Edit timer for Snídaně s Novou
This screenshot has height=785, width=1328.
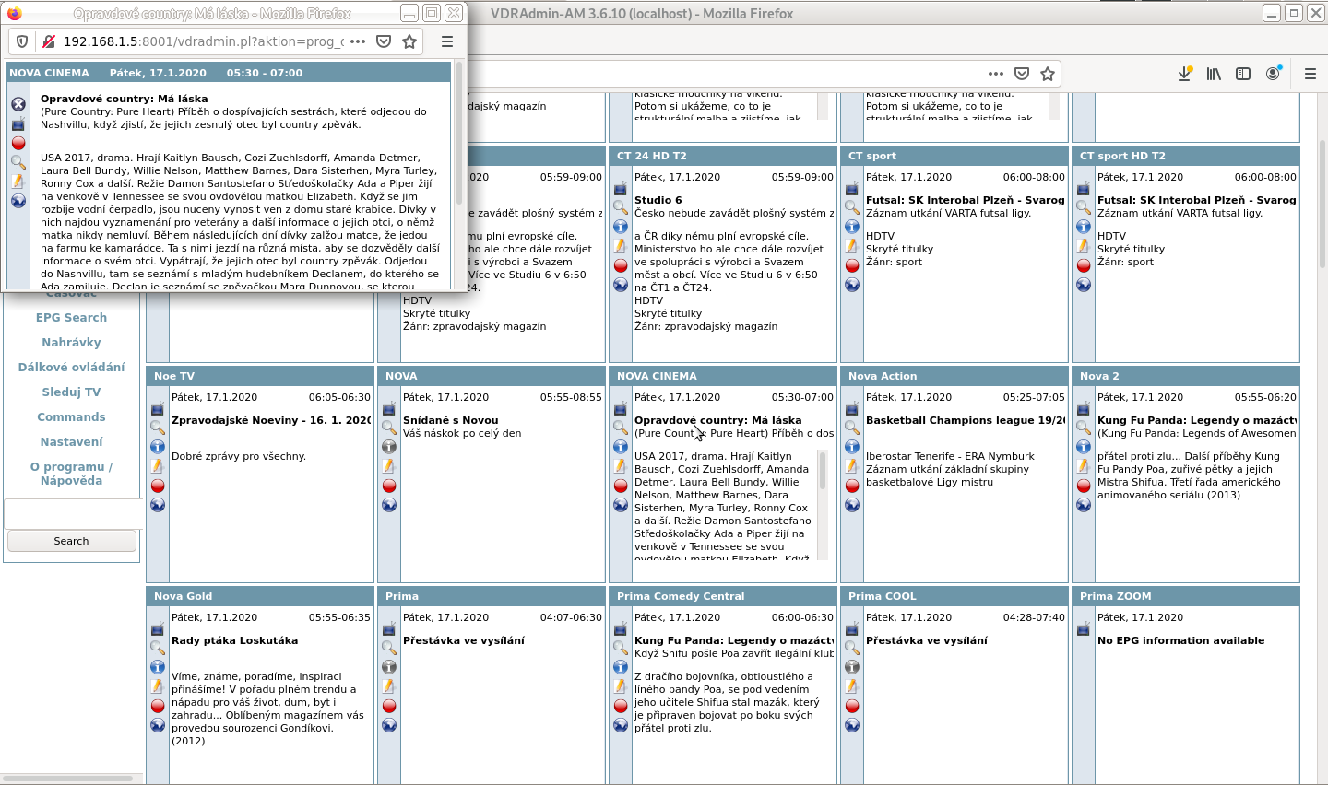(389, 466)
